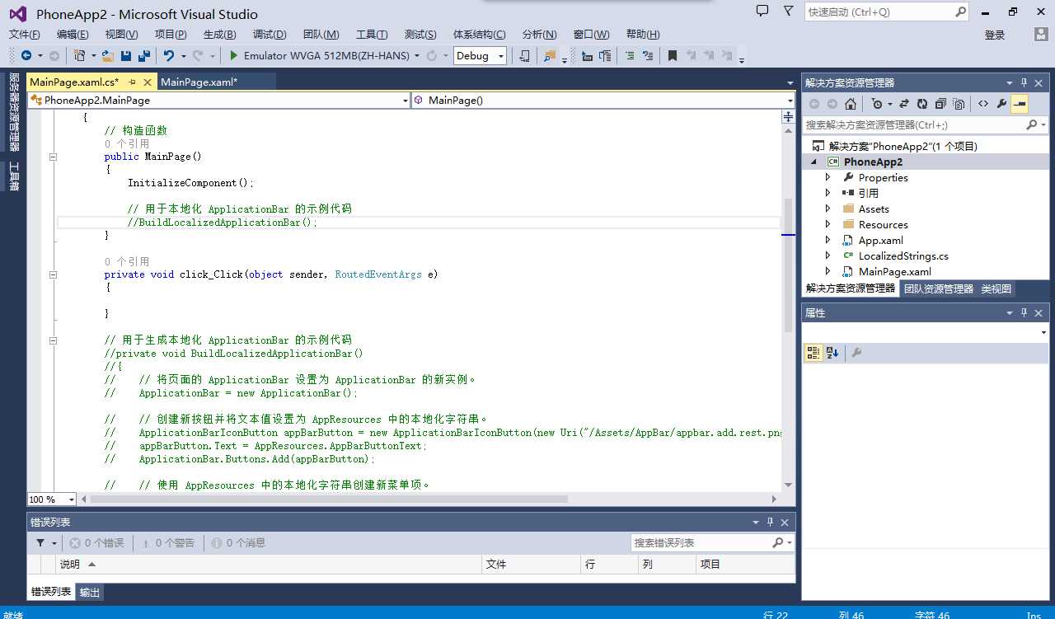
Task: Click the Open File folder icon
Action: pos(108,55)
